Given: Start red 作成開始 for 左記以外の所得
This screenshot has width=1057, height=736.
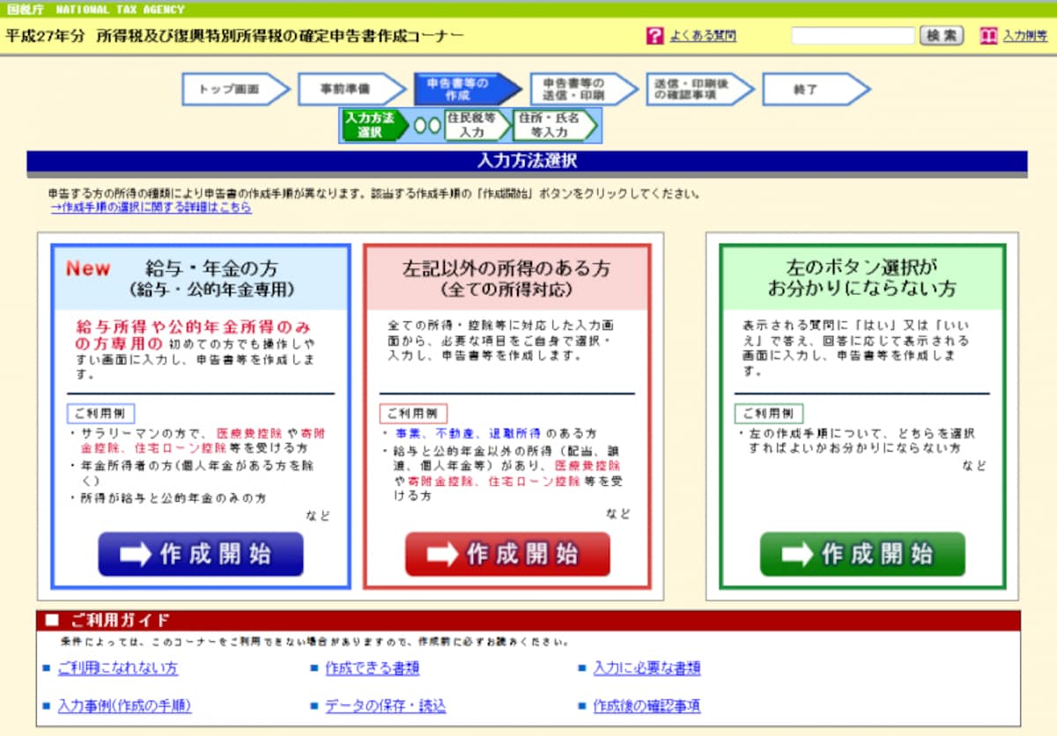Looking at the screenshot, I should coord(507,554).
